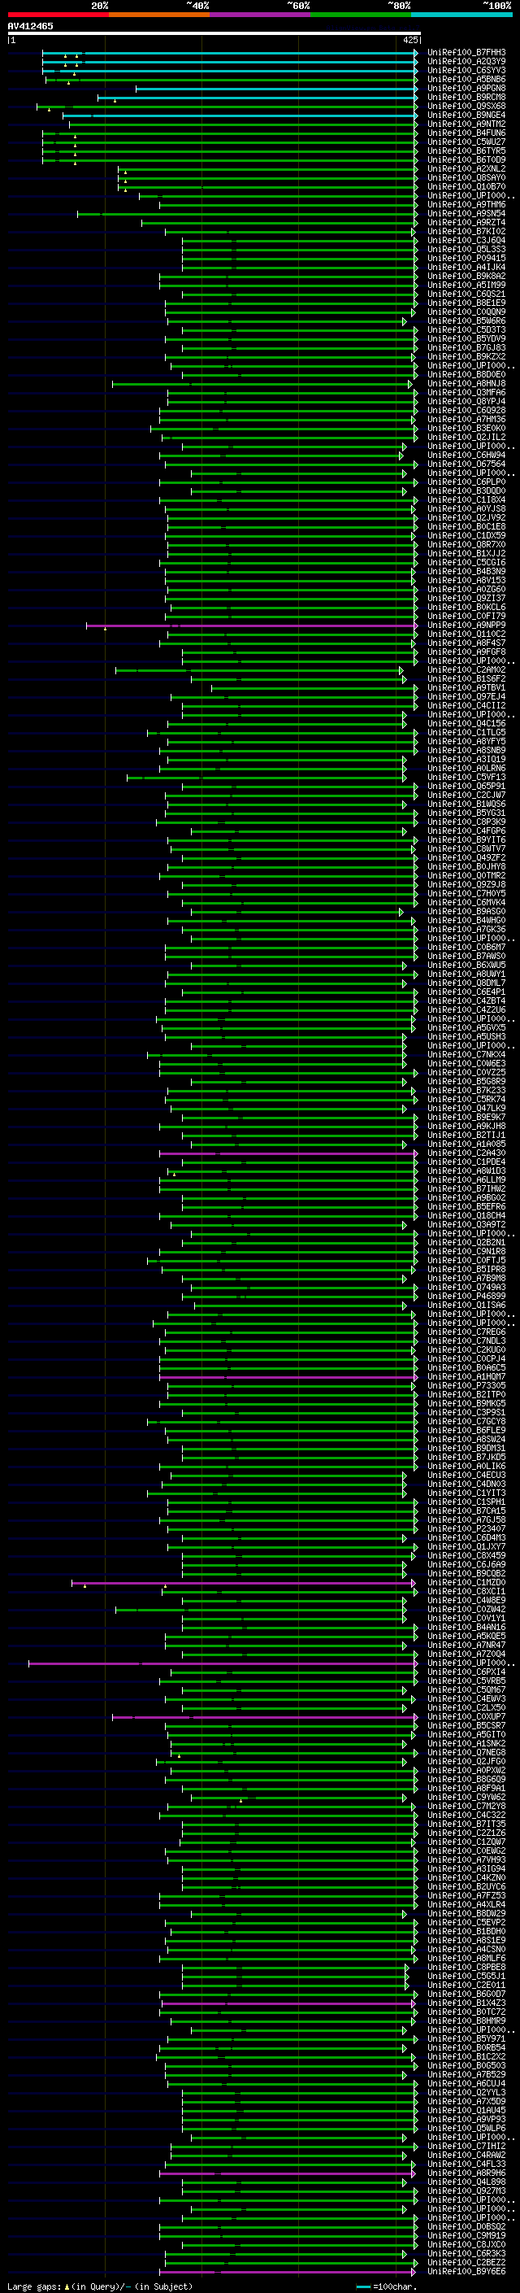Select hit label UniRef100_P73305
520x2293 pixels.
pyautogui.click(x=466, y=1386)
